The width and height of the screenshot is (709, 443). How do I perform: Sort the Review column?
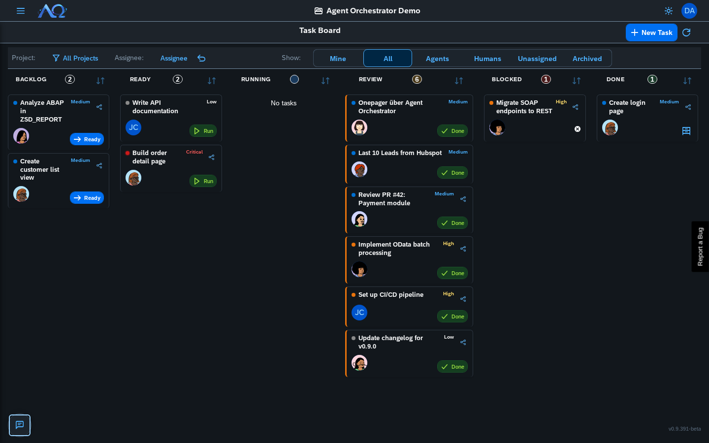(x=459, y=81)
